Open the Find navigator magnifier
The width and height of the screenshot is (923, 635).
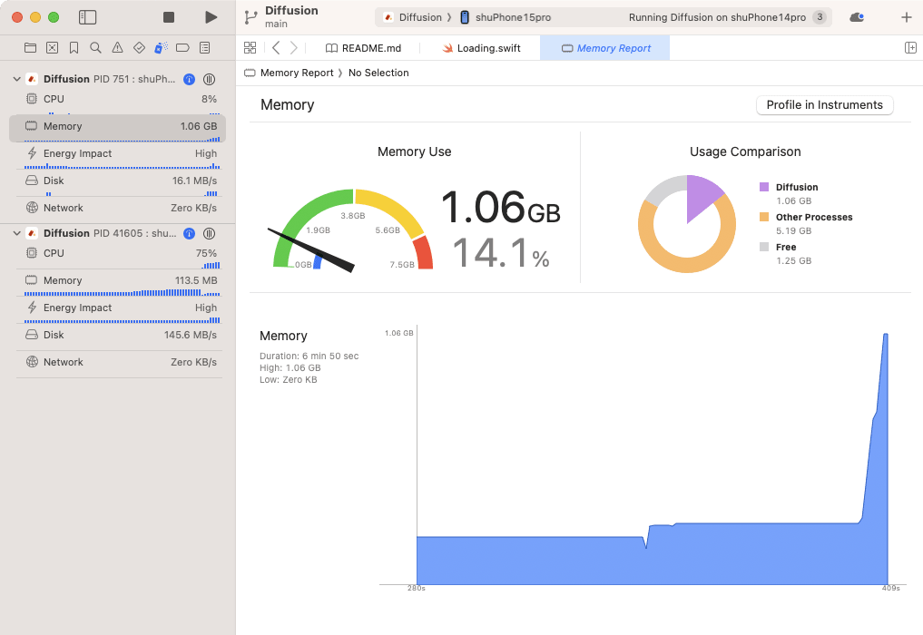pyautogui.click(x=95, y=48)
